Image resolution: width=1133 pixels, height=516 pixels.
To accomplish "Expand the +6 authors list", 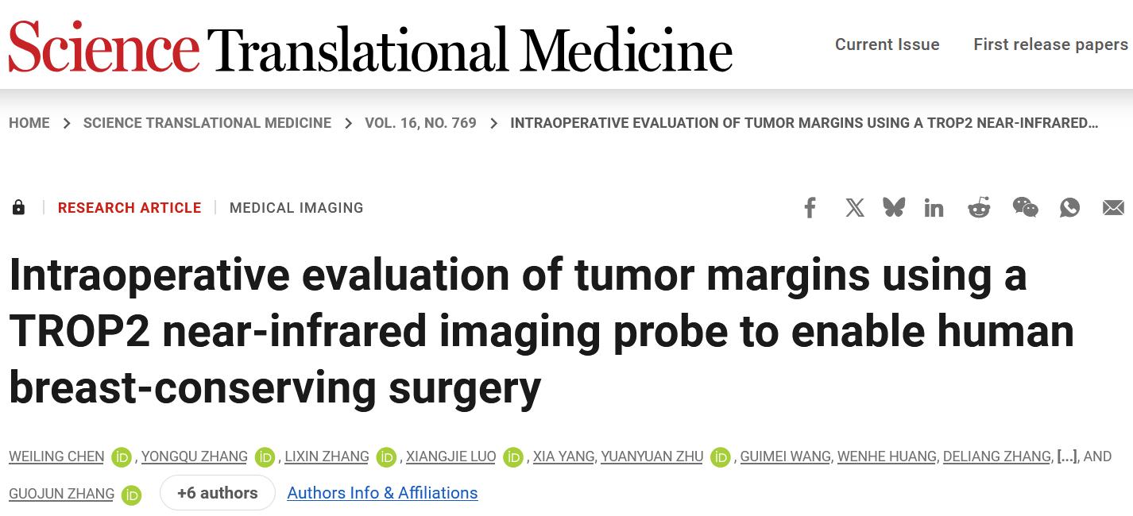I will (217, 493).
